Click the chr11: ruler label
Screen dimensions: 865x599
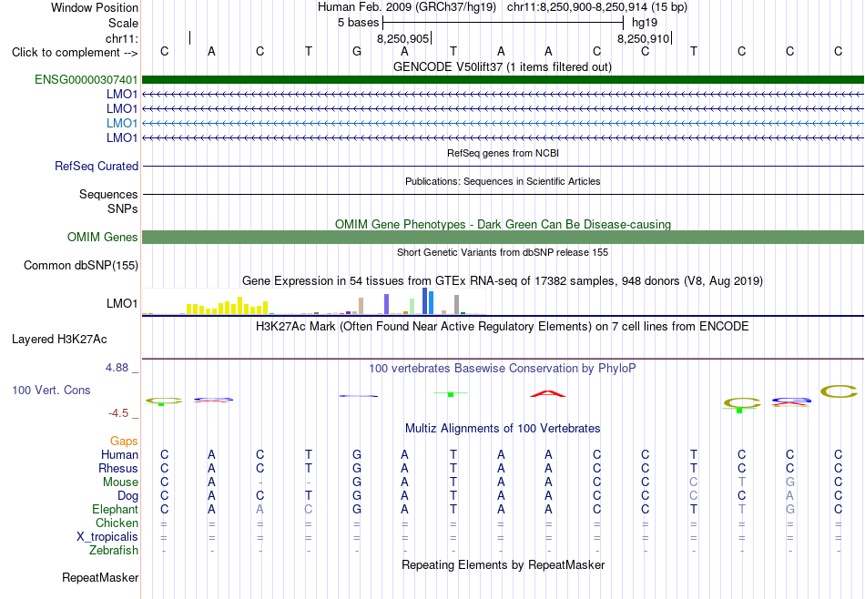pyautogui.click(x=122, y=38)
